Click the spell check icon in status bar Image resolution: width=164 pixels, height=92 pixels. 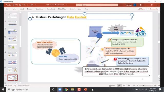15,86
